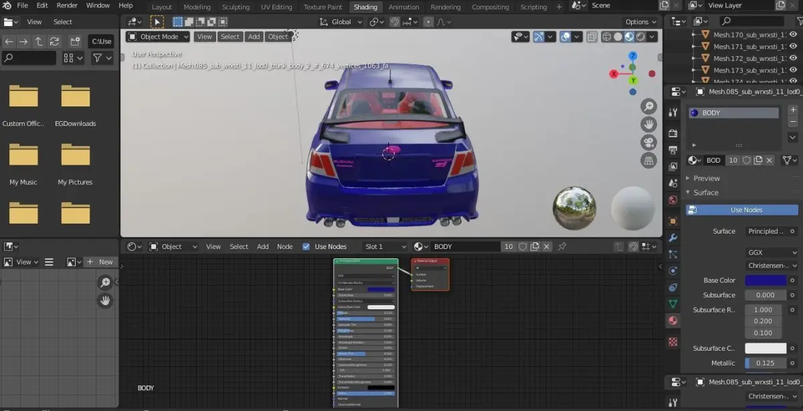Switch perspective/orthographic grid gizmo
Image resolution: width=803 pixels, height=411 pixels.
648,161
